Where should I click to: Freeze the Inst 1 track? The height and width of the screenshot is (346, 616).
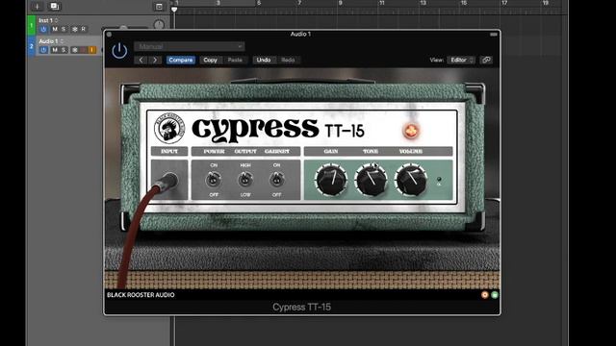(75, 29)
